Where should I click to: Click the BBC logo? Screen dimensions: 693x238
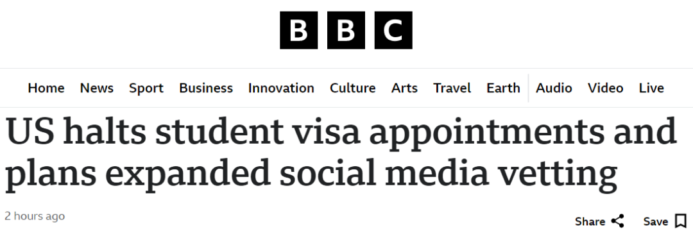pyautogui.click(x=346, y=30)
